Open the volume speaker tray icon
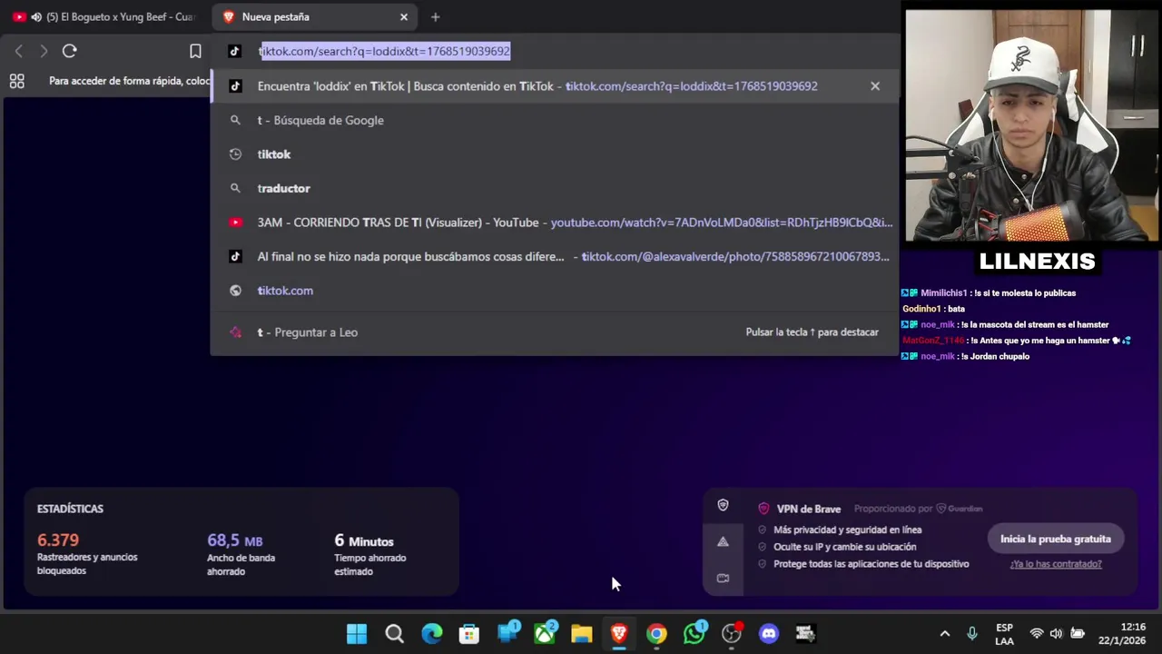This screenshot has width=1162, height=654. coord(1056,633)
